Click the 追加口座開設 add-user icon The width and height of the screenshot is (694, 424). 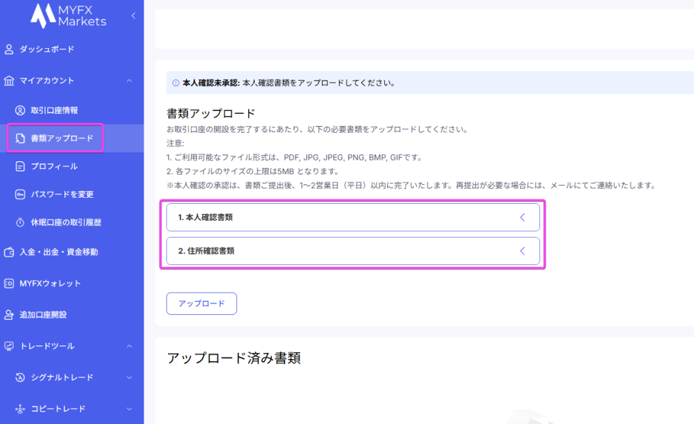[9, 315]
